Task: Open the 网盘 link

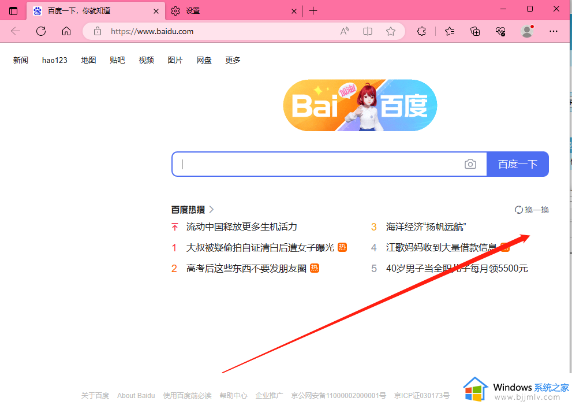Action: click(204, 60)
